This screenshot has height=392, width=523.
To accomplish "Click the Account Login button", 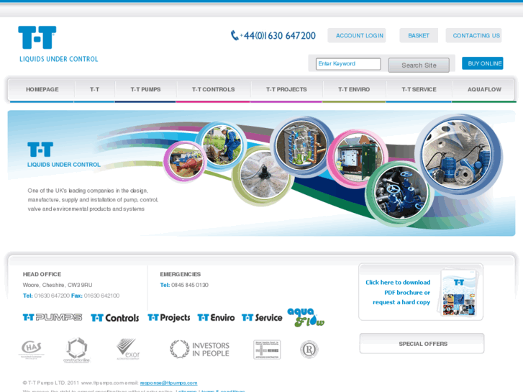I will pos(357,35).
